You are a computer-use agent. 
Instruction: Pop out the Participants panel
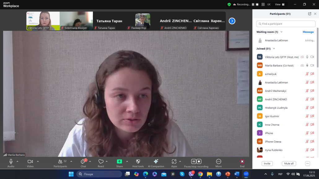[x=309, y=14]
